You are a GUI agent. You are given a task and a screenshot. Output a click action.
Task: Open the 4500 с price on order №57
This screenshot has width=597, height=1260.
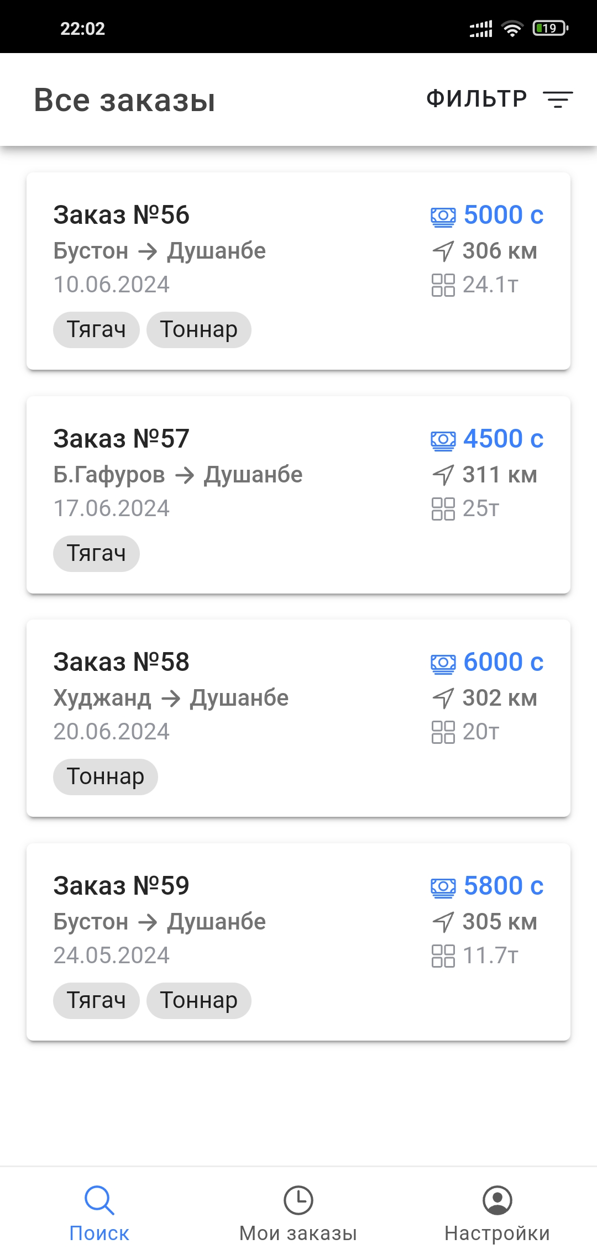click(503, 439)
